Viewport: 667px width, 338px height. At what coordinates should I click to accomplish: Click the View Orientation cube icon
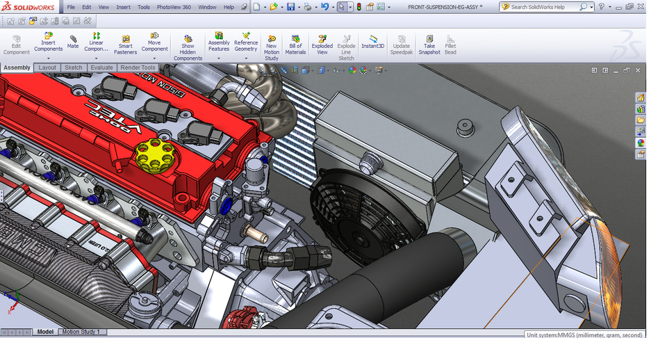click(x=306, y=70)
